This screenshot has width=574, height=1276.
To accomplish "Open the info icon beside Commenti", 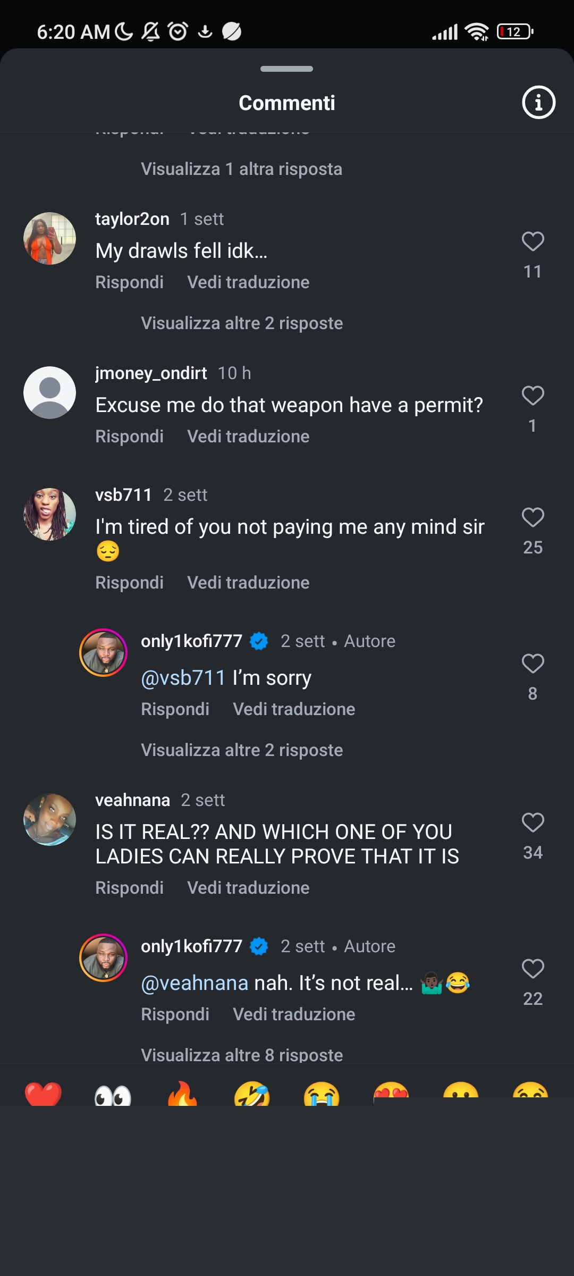I will point(538,102).
